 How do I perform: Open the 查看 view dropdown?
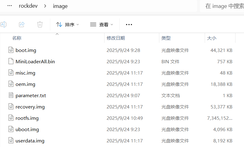pyautogui.click(x=102, y=24)
